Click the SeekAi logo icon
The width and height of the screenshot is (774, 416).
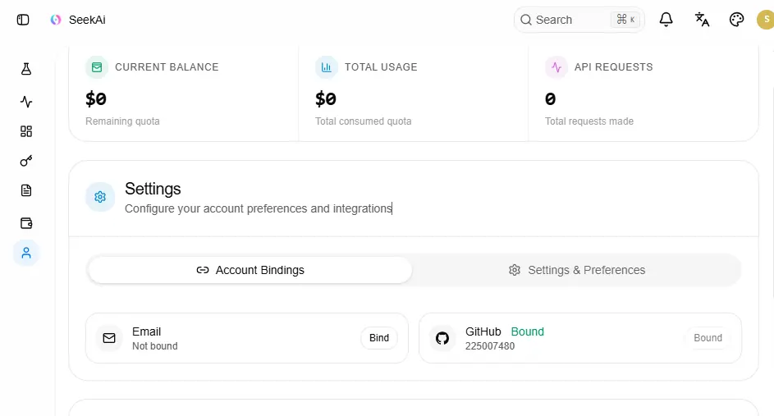[56, 20]
